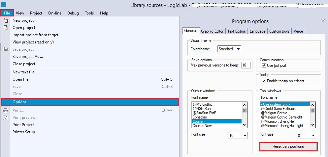Switch to the Graphic Editor tab
Viewport: 328px width, 157px height.
212,31
